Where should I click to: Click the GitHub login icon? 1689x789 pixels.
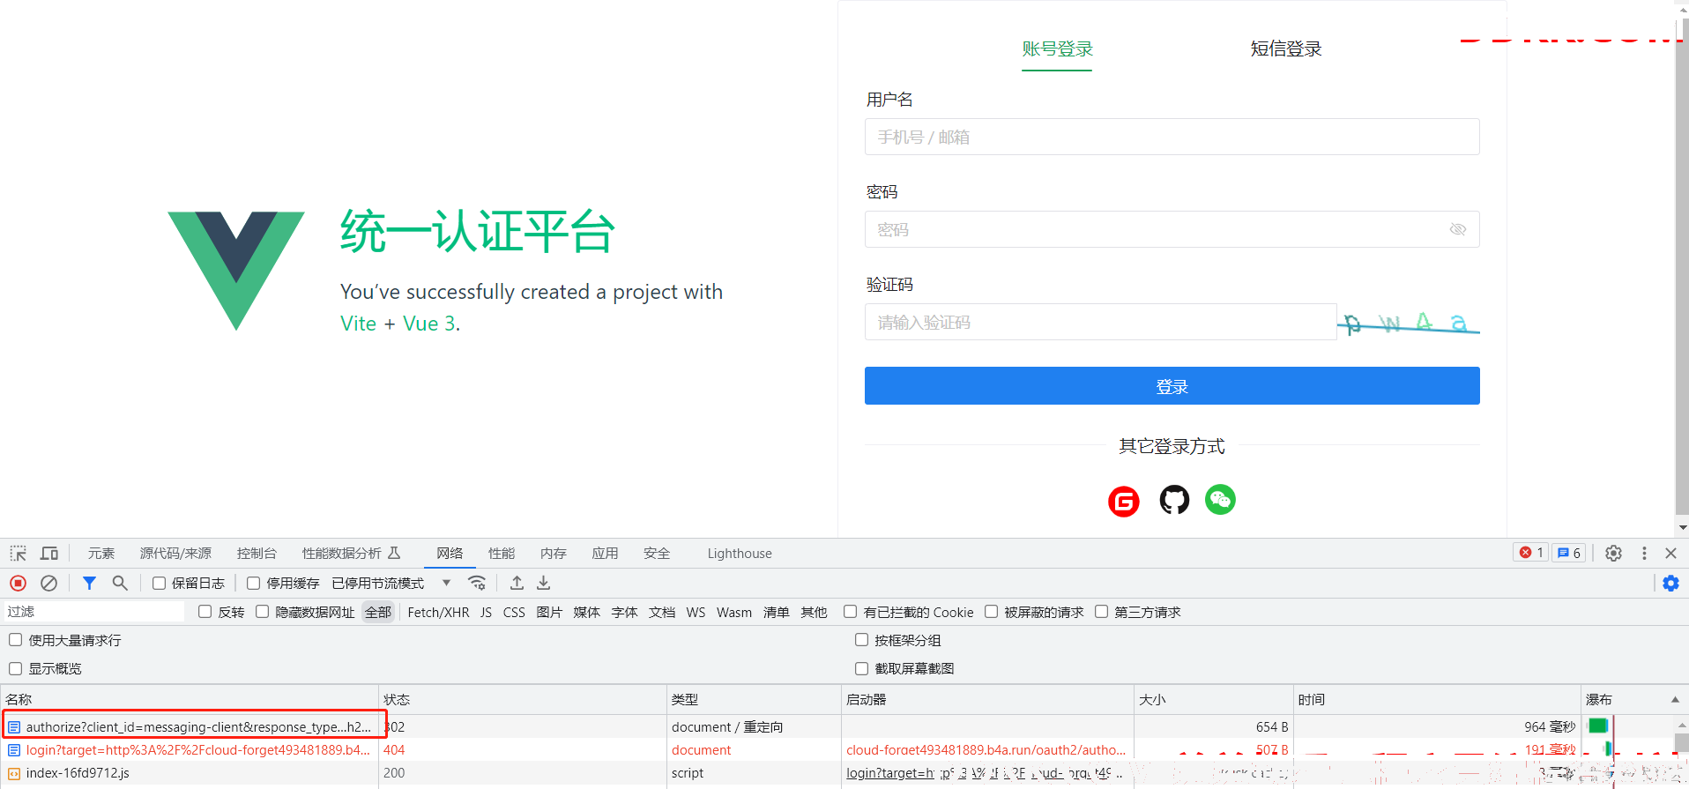click(1173, 500)
